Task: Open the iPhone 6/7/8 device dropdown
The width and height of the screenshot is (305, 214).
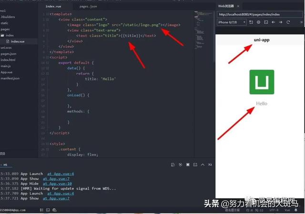Action: point(232,22)
